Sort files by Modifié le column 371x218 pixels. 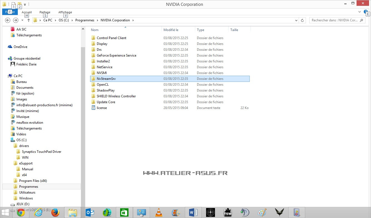(171, 30)
